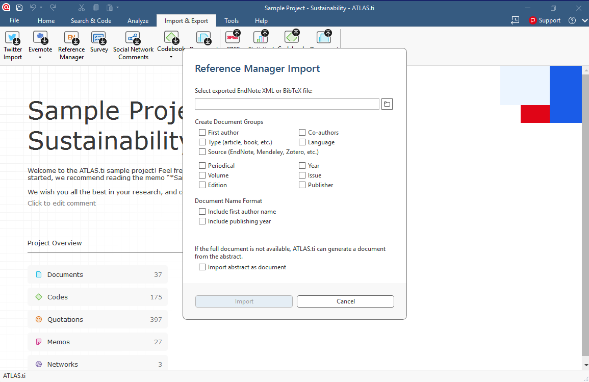Browse for file with folder icon

(387, 104)
